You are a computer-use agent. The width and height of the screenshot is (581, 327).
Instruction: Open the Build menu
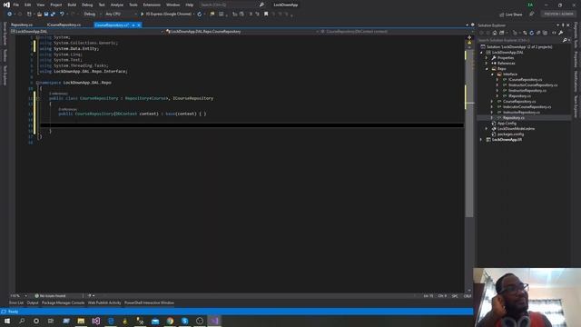coord(72,5)
